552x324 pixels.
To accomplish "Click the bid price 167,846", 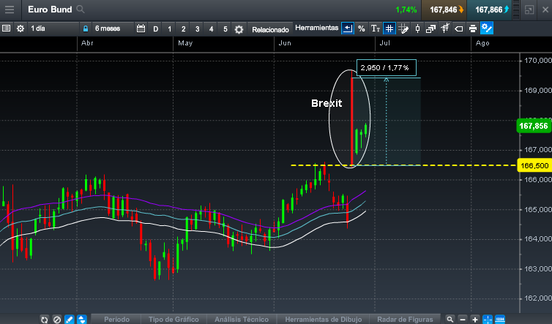I will coord(444,10).
